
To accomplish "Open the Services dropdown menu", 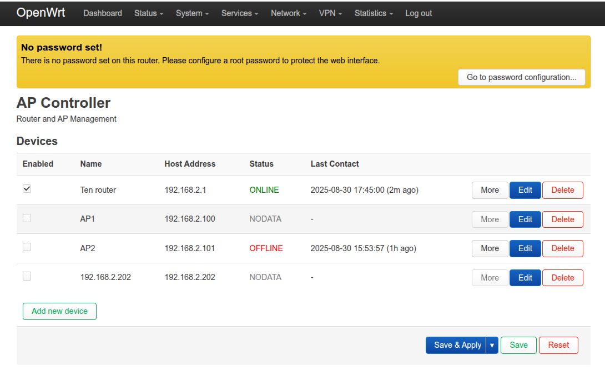I will 240,13.
